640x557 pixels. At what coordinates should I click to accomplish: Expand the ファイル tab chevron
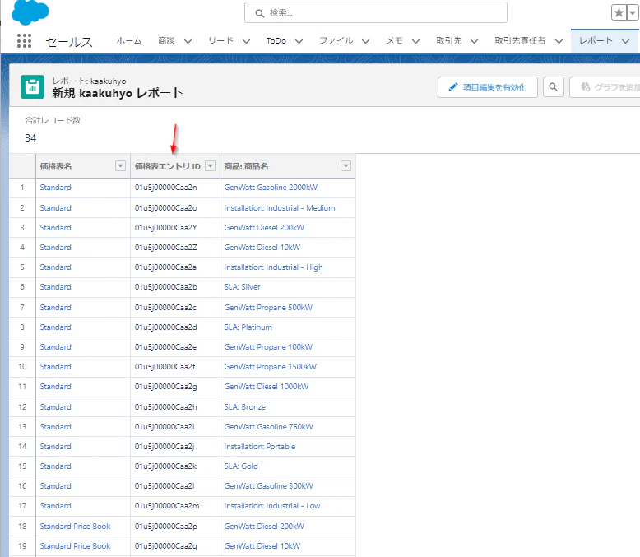[x=366, y=41]
